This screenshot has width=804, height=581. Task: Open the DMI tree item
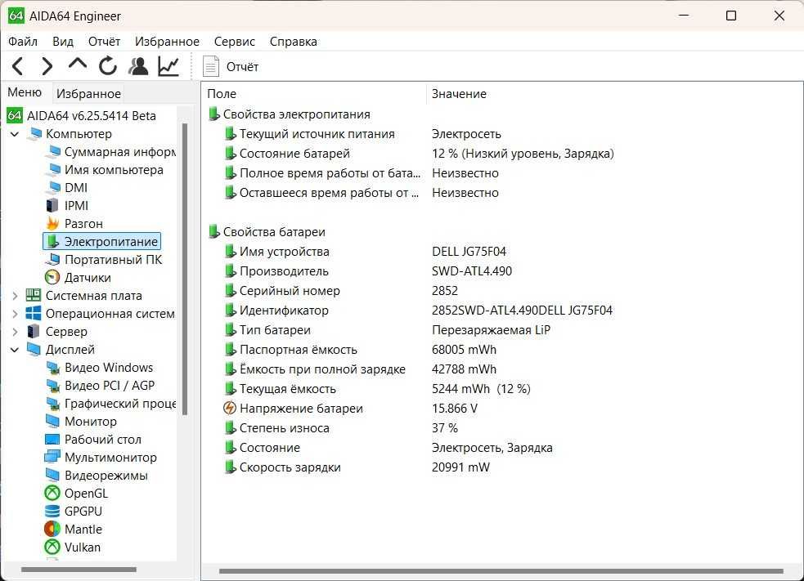pyautogui.click(x=66, y=188)
